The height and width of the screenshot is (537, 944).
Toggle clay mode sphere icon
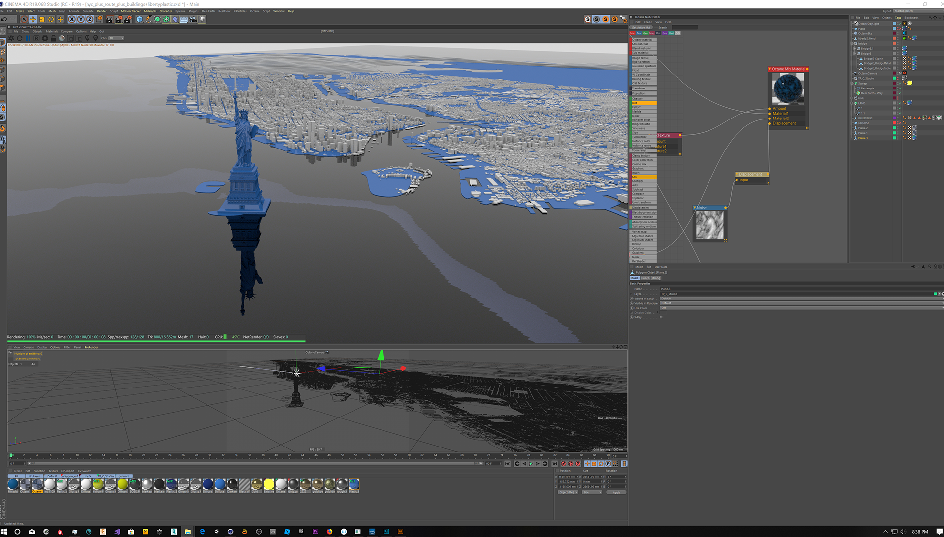(62, 38)
